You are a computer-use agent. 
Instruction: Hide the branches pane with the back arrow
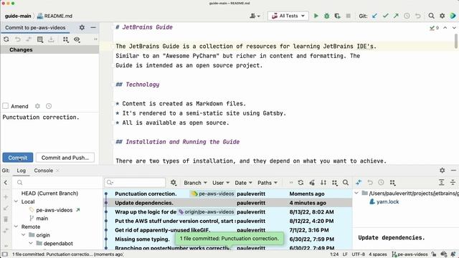point(6,183)
